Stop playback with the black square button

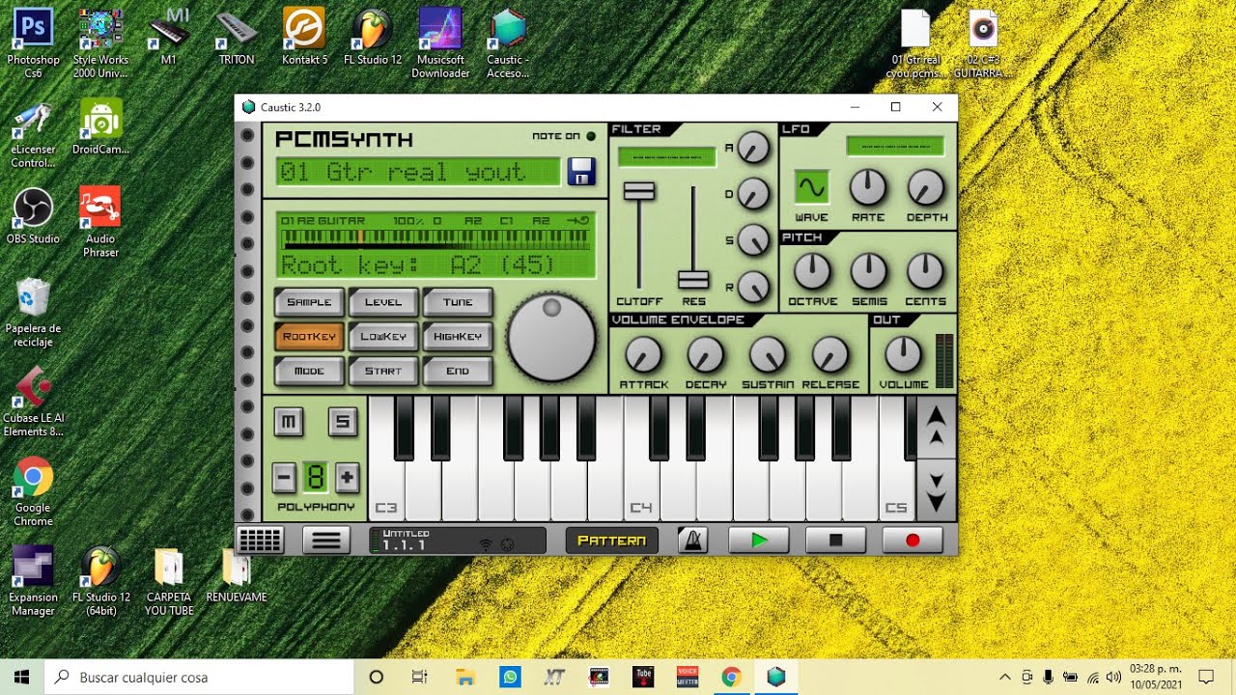(x=835, y=541)
